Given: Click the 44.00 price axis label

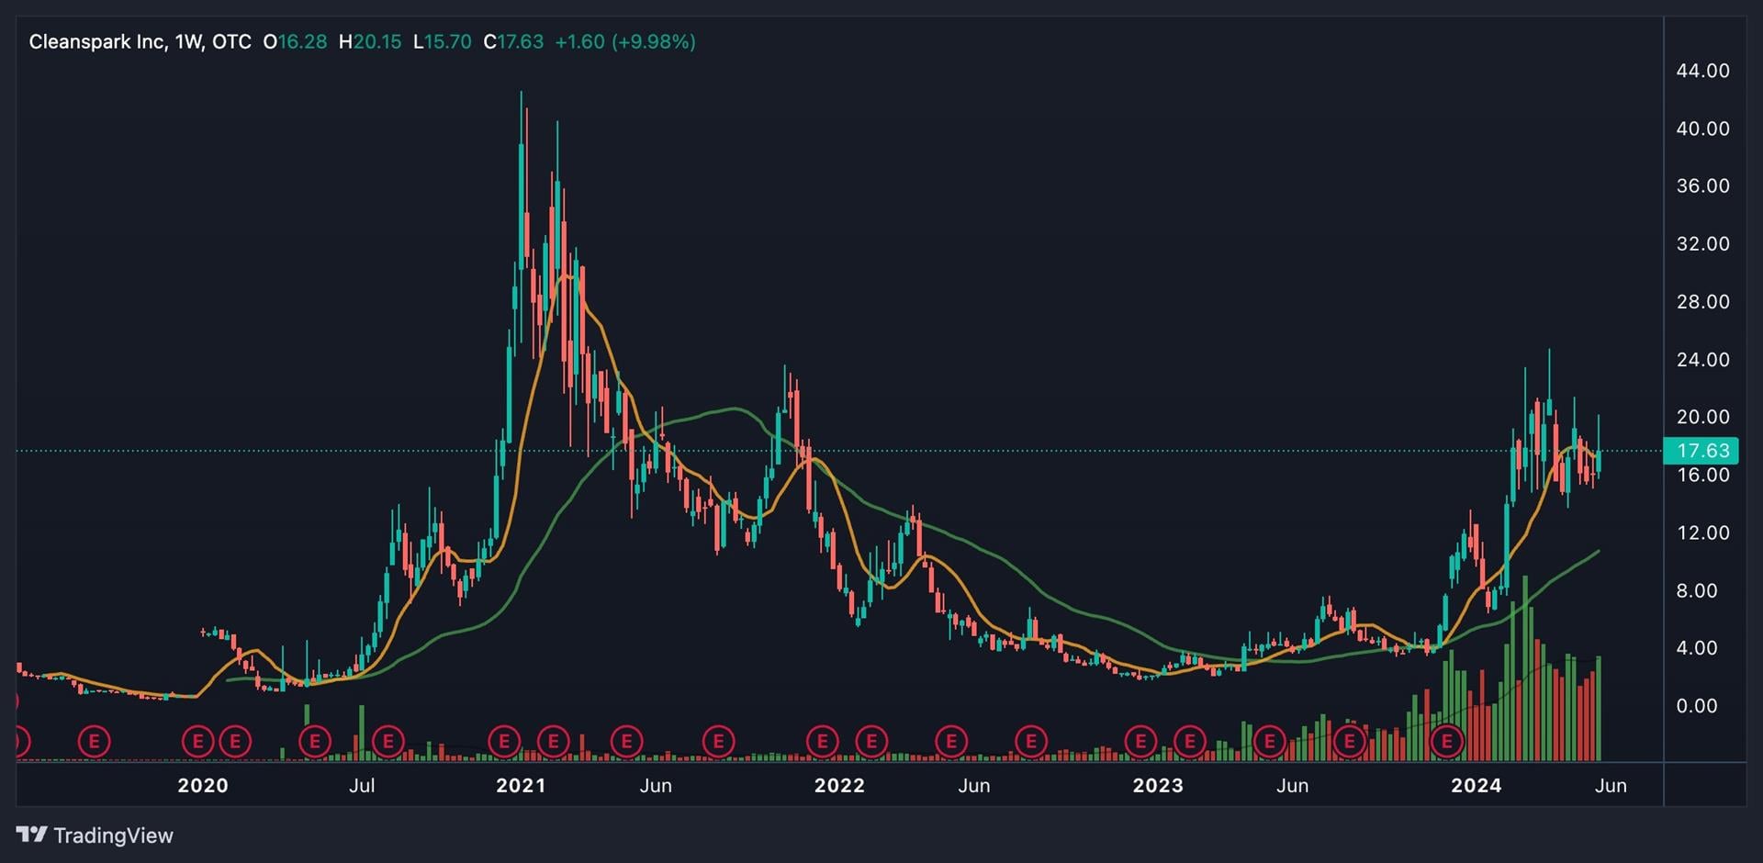Looking at the screenshot, I should pyautogui.click(x=1701, y=72).
